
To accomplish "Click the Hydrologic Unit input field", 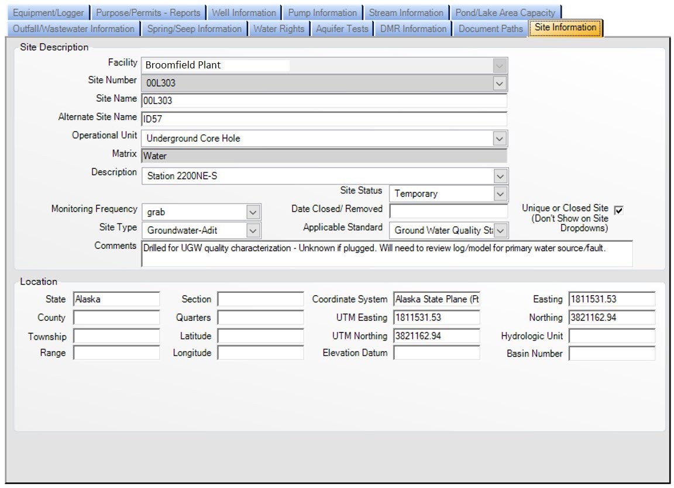I will 612,335.
